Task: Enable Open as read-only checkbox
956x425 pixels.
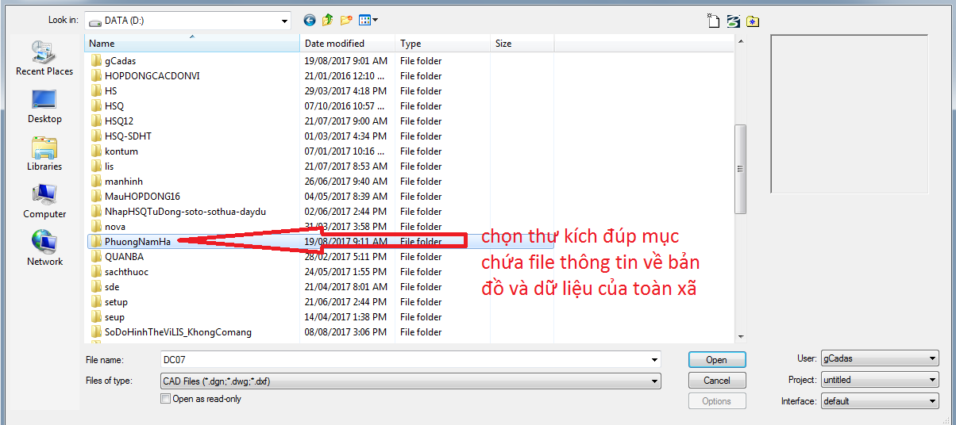Action: 165,399
